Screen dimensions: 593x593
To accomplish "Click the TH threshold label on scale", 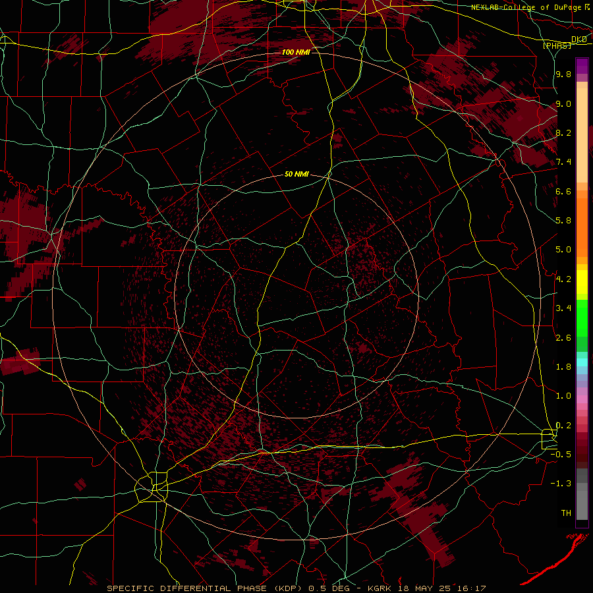I will [566, 513].
